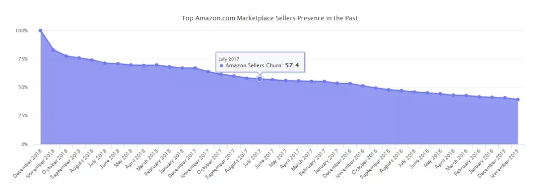Click the 50% y-axis label

click(x=22, y=88)
